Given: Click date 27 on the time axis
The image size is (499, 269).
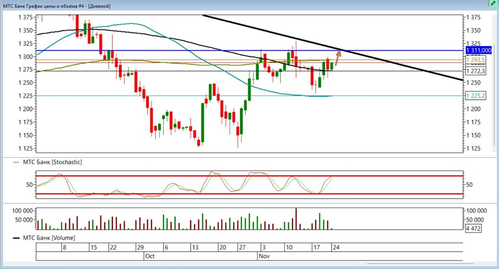Looking at the screenshot, I should click(x=242, y=248).
